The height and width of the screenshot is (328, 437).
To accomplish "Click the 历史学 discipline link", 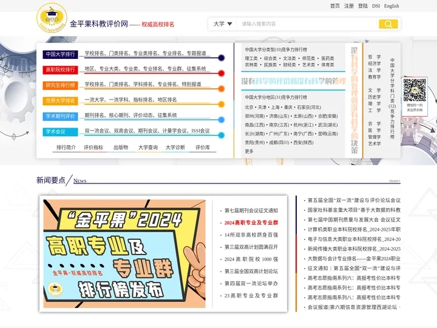I will tap(374, 97).
